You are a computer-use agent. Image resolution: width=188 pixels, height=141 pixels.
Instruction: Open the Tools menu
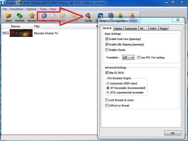coord(43,9)
